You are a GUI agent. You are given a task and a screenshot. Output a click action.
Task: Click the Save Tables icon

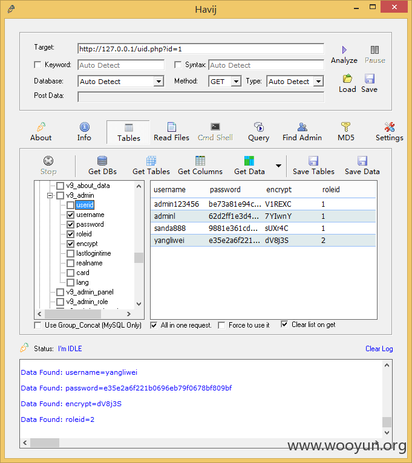coord(313,161)
